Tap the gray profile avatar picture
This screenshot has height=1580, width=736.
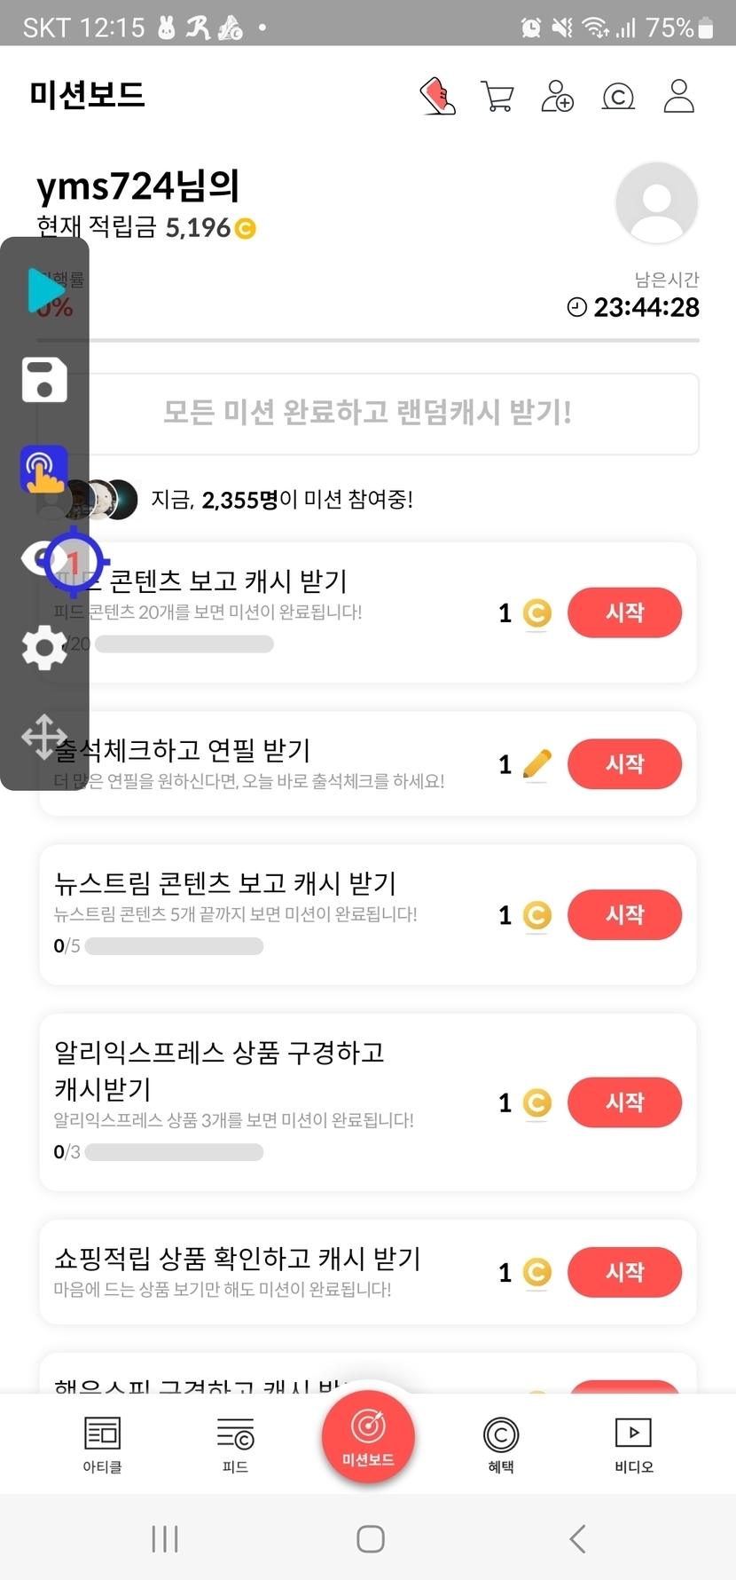click(656, 203)
